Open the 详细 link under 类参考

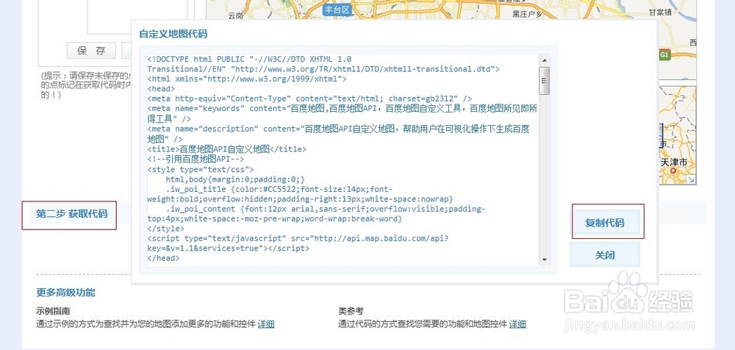(x=517, y=324)
